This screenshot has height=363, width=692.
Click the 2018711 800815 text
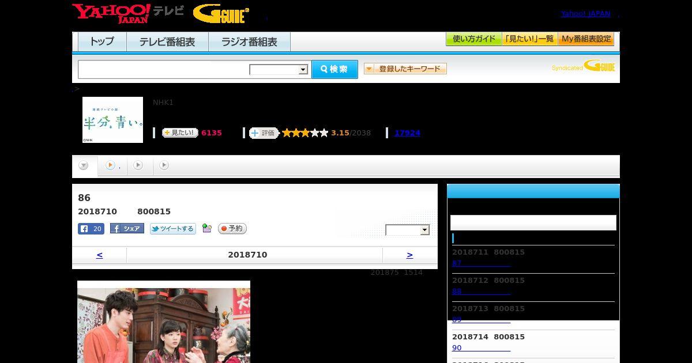(x=488, y=252)
